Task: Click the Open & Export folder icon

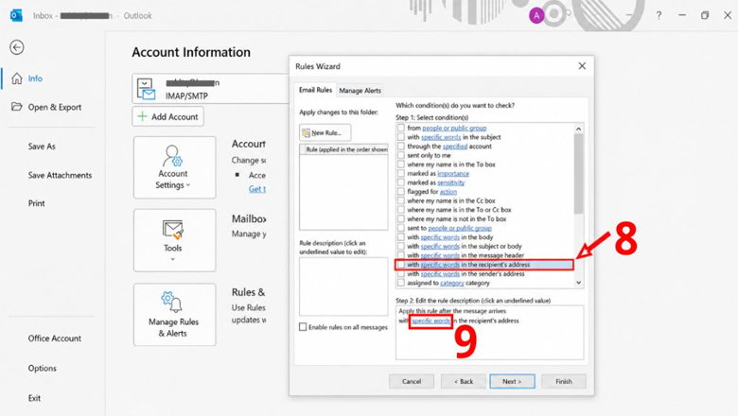Action: (x=17, y=107)
